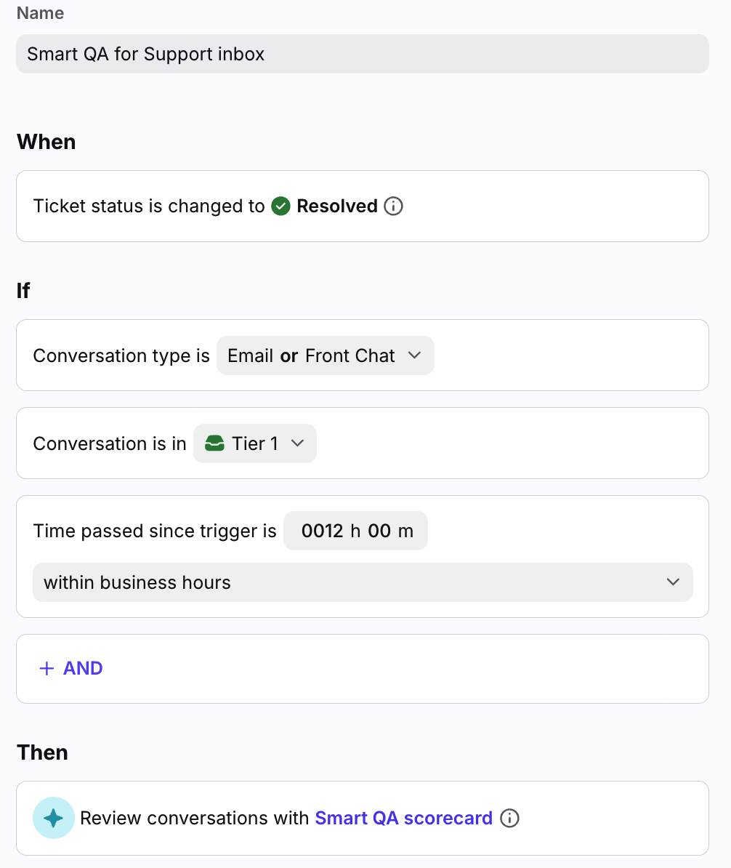Click the Smart QA sparkle icon

[x=54, y=818]
